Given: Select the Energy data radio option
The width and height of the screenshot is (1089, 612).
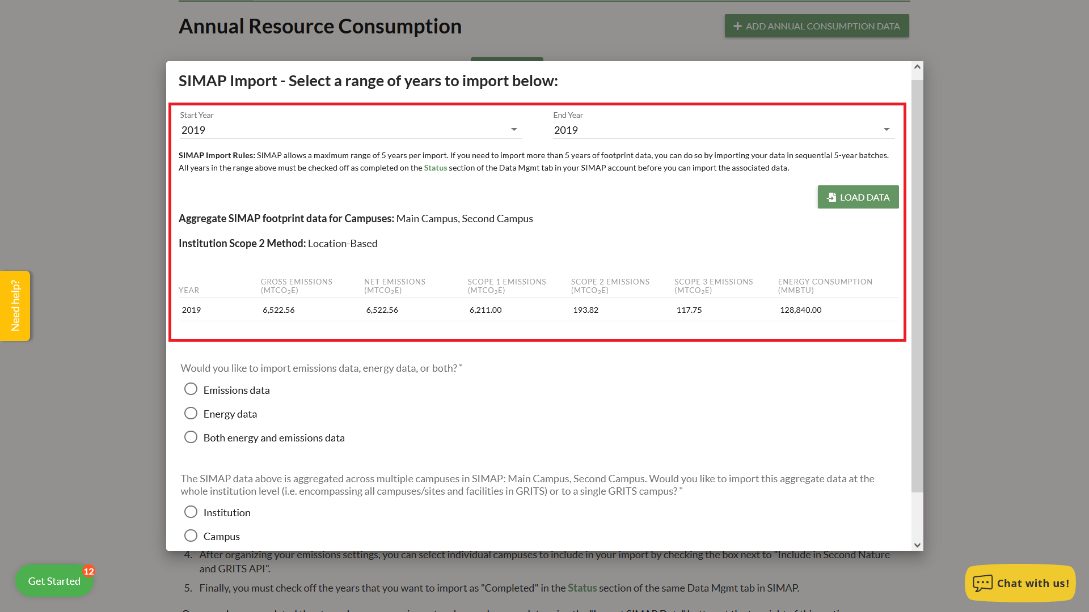Looking at the screenshot, I should point(191,413).
